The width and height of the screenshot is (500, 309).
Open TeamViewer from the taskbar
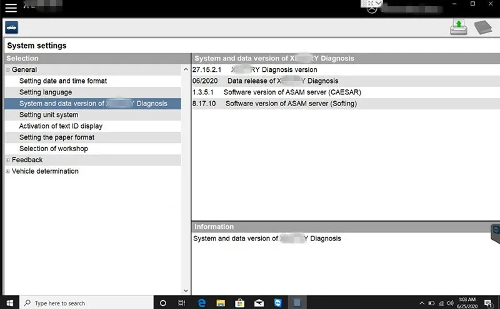tap(278, 303)
